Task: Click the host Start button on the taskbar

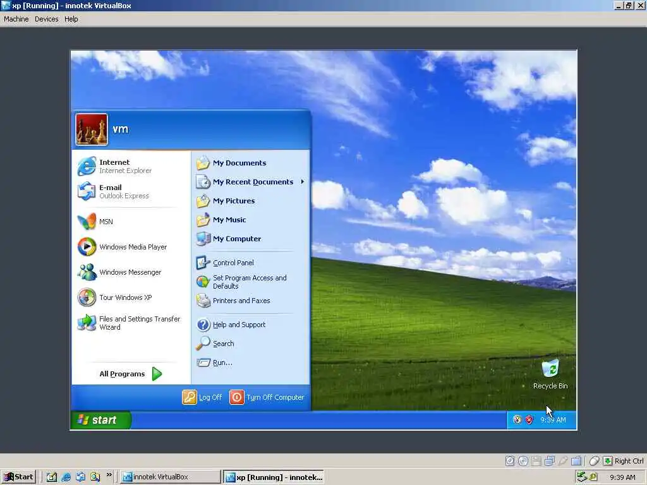Action: [18, 477]
